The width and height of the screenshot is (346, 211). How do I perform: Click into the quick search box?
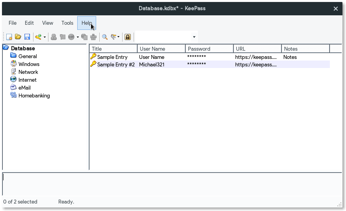click(x=163, y=37)
